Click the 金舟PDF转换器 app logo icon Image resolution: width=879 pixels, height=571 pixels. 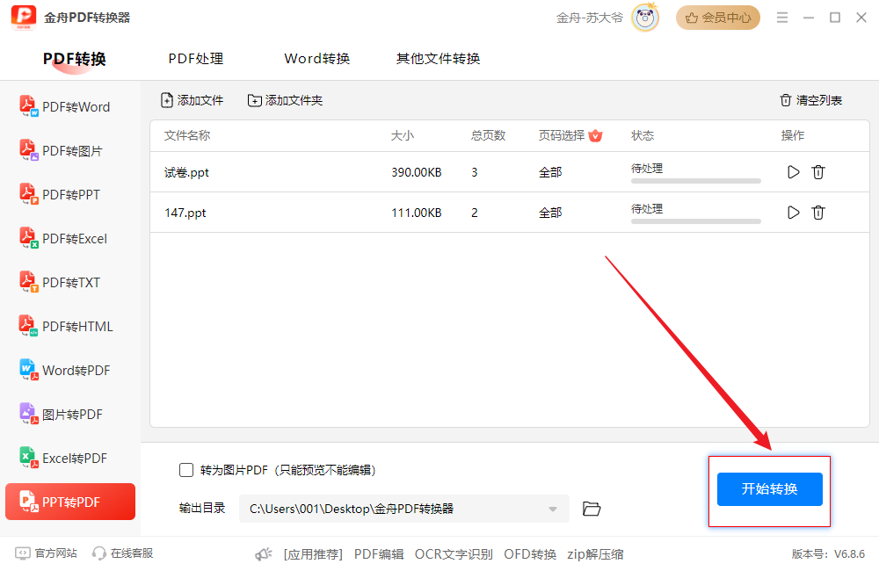(x=24, y=18)
